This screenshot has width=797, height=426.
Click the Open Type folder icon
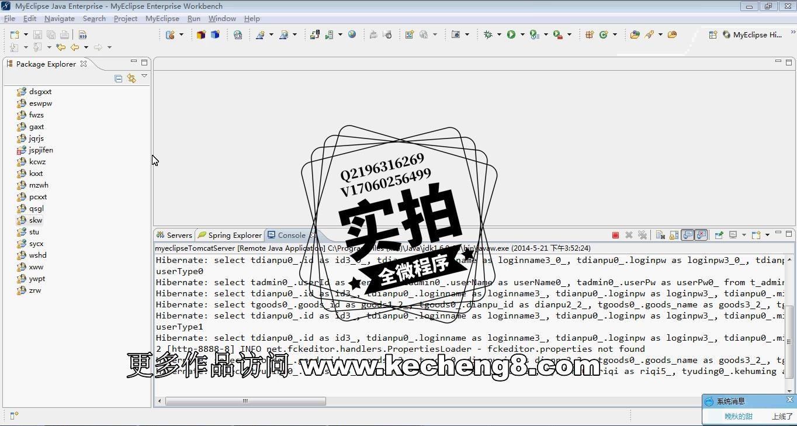click(635, 34)
